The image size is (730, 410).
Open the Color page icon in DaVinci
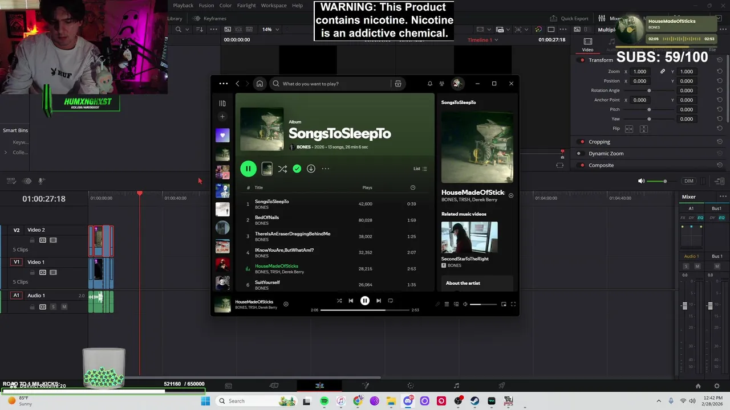point(411,386)
